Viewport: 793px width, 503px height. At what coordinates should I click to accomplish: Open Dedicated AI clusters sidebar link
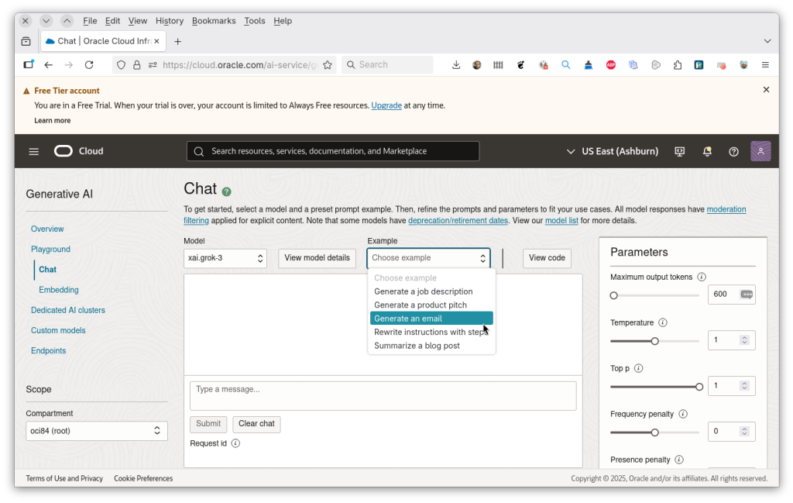pyautogui.click(x=68, y=310)
